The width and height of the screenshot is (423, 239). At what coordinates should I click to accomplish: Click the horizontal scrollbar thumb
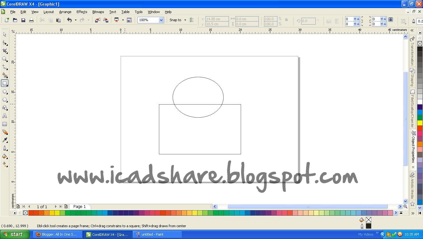[307, 206]
